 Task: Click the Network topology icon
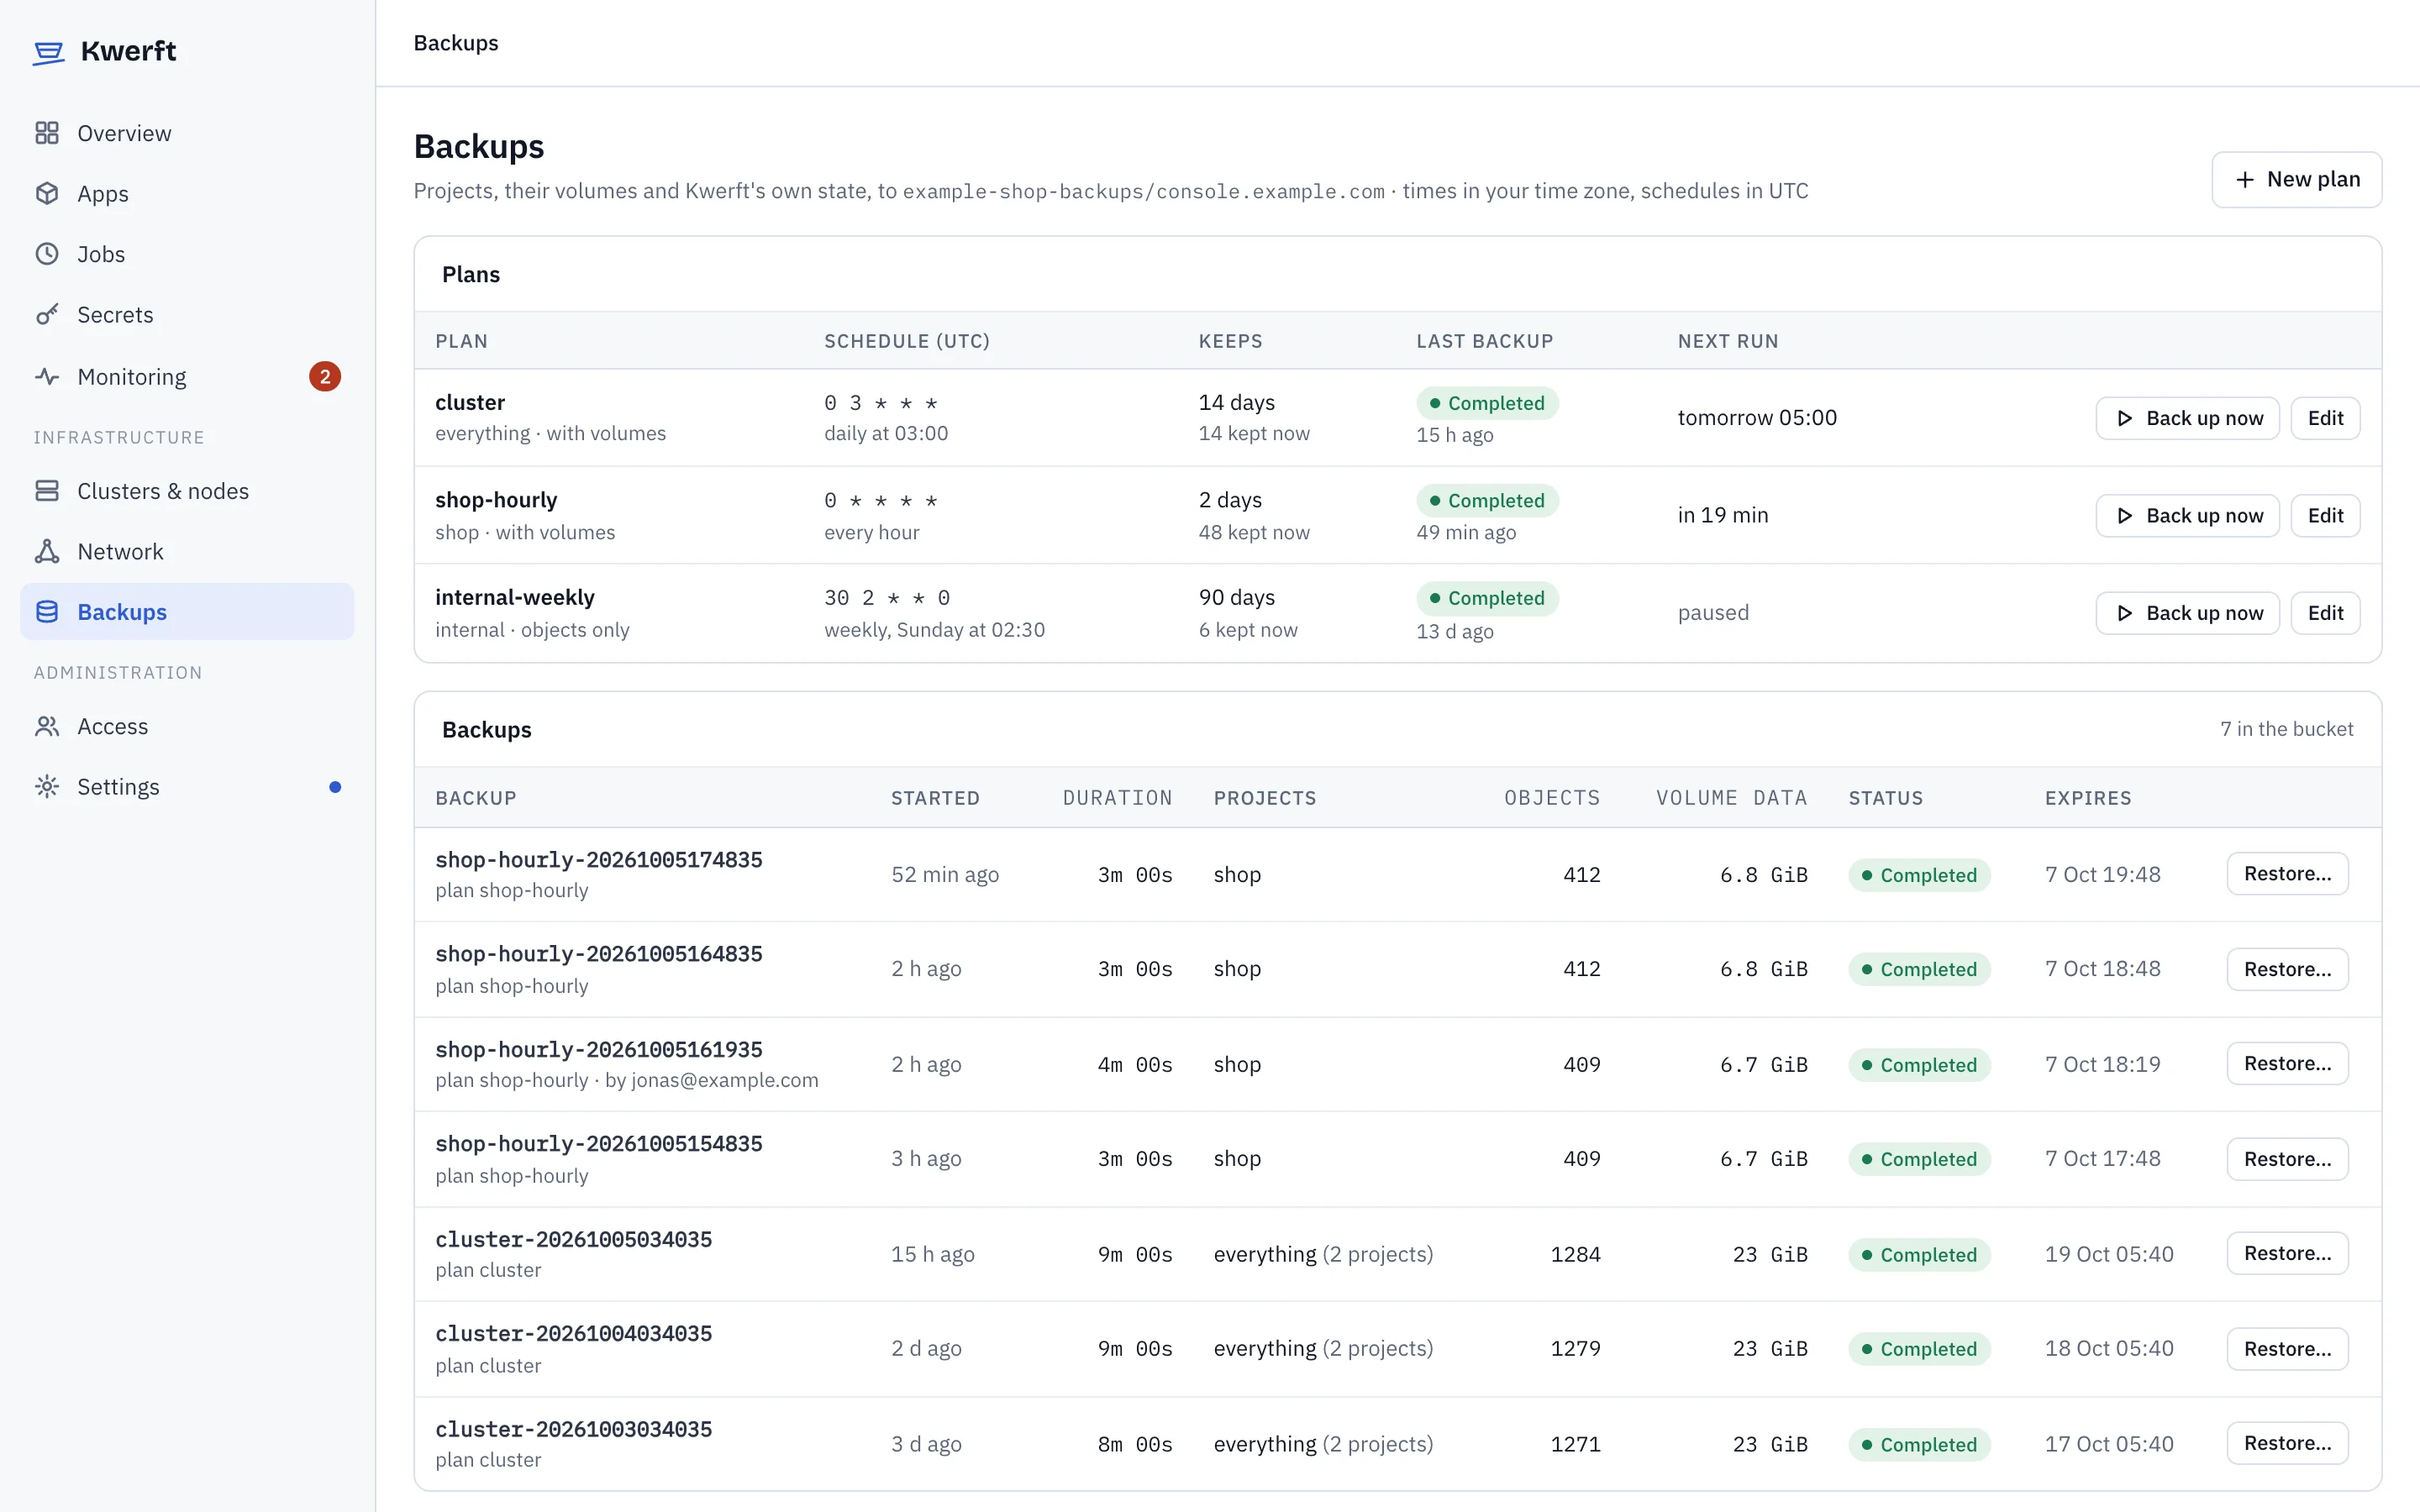(x=47, y=551)
